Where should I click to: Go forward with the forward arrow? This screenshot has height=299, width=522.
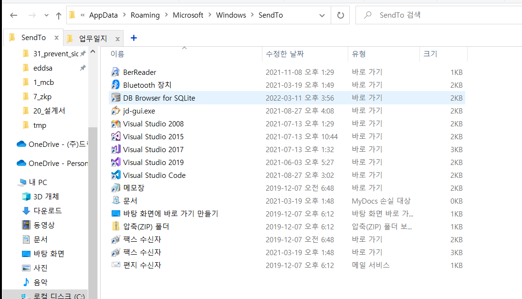32,15
